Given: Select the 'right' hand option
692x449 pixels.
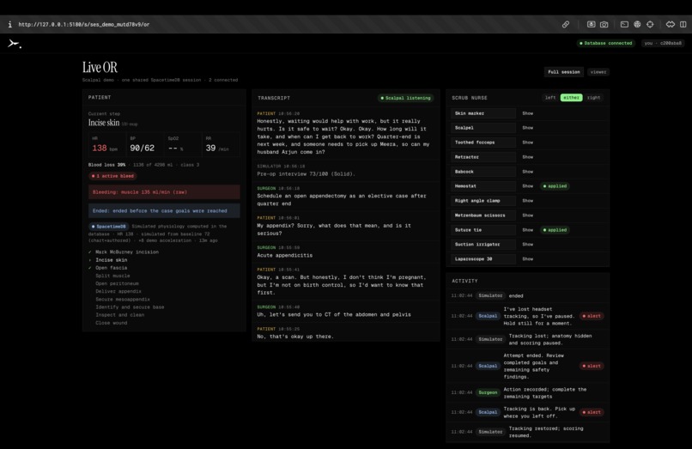Looking at the screenshot, I should (x=593, y=98).
